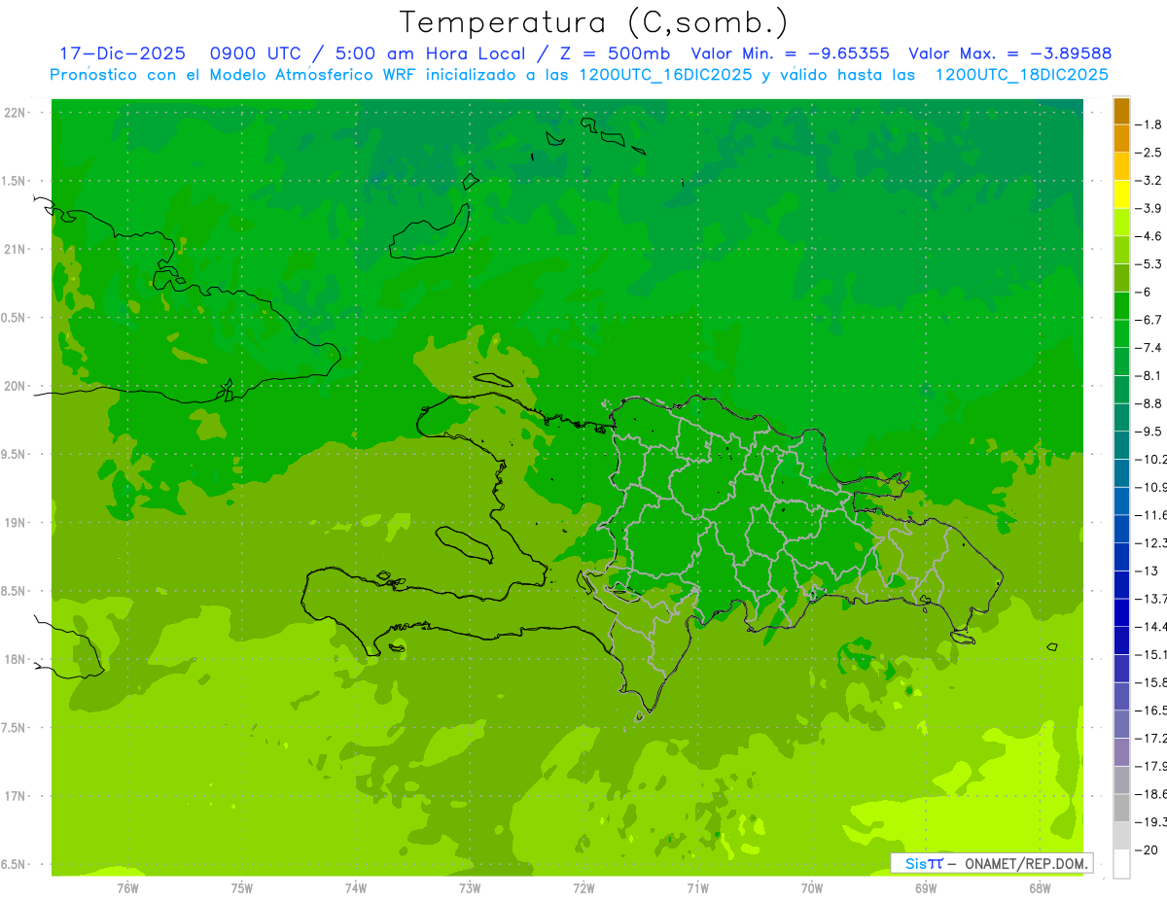Viewport: 1167px width, 901px height.
Task: Click the "-13" legend value
Action: [x=1146, y=572]
